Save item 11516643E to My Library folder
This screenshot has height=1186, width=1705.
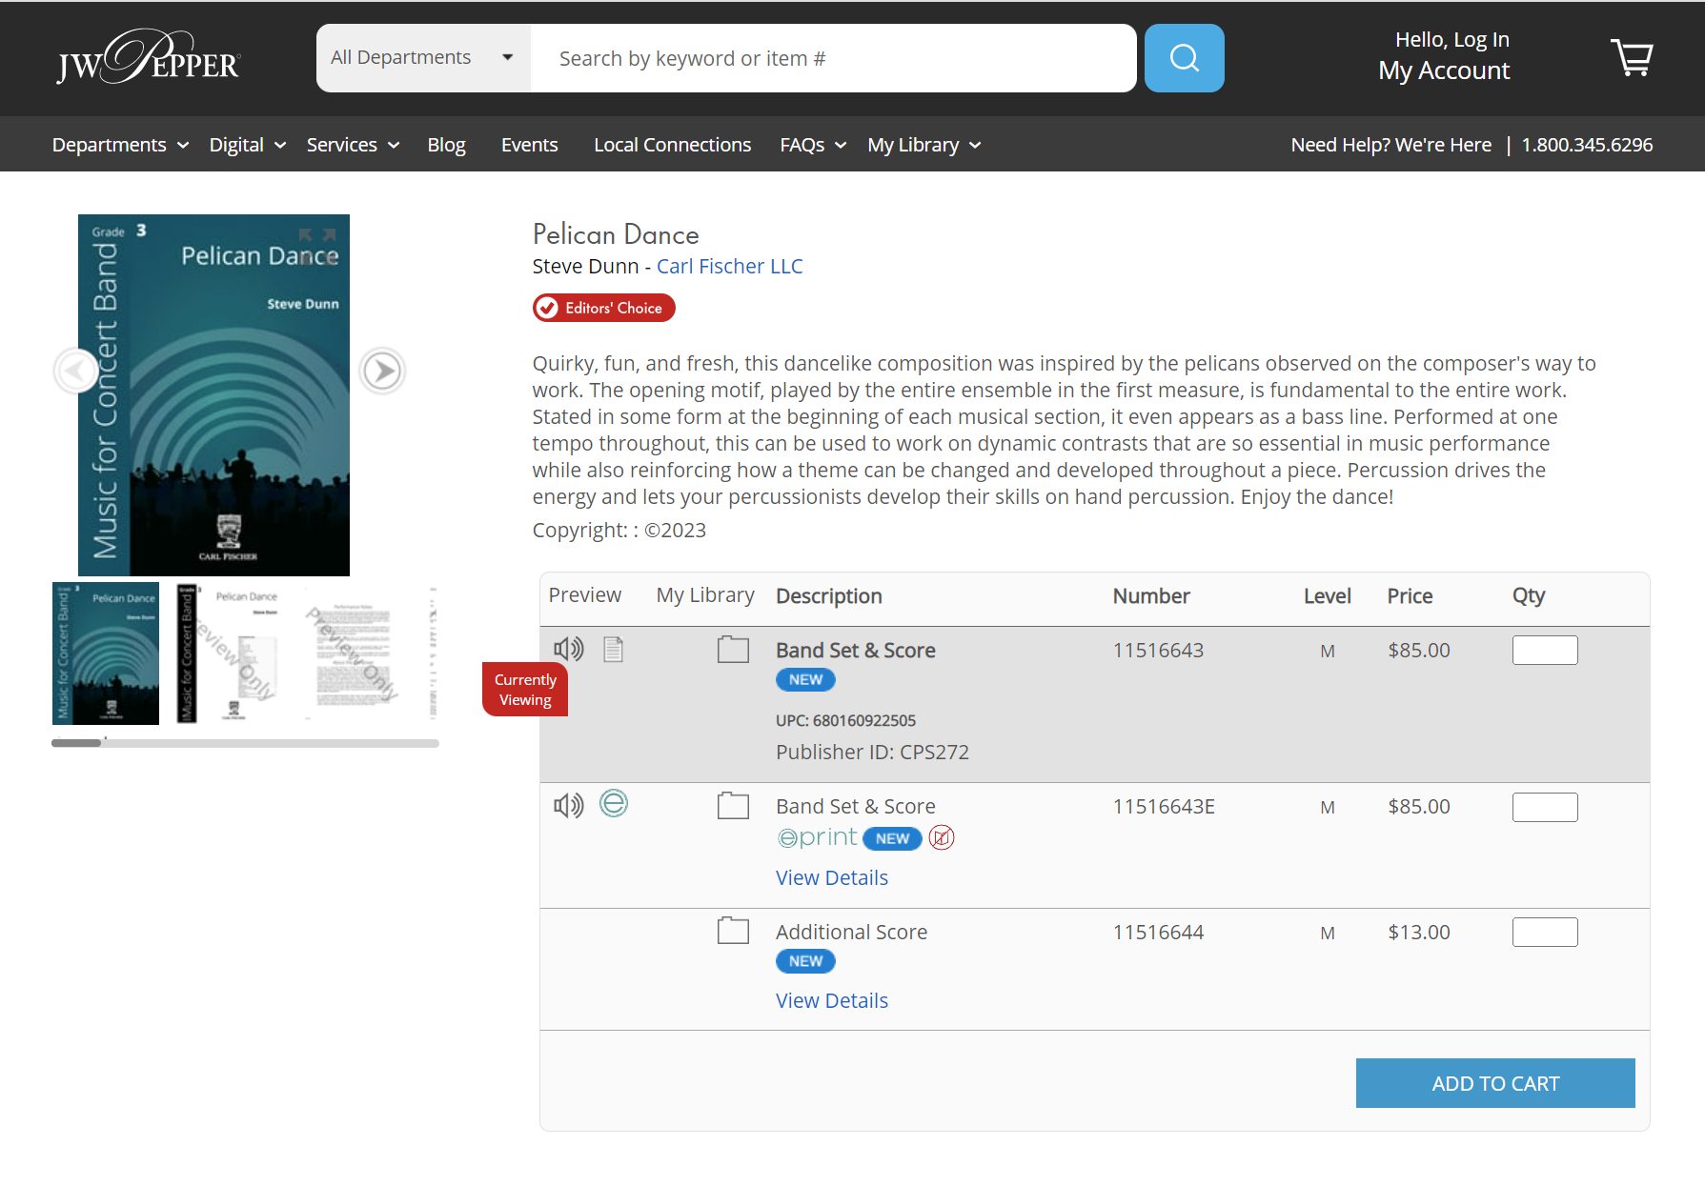coord(733,806)
